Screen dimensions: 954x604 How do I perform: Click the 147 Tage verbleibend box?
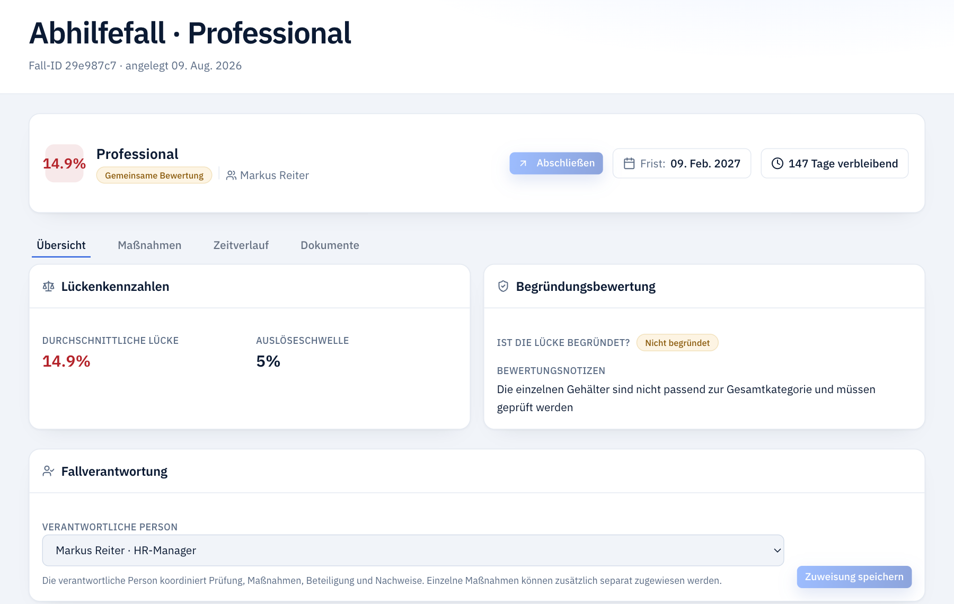click(x=834, y=163)
